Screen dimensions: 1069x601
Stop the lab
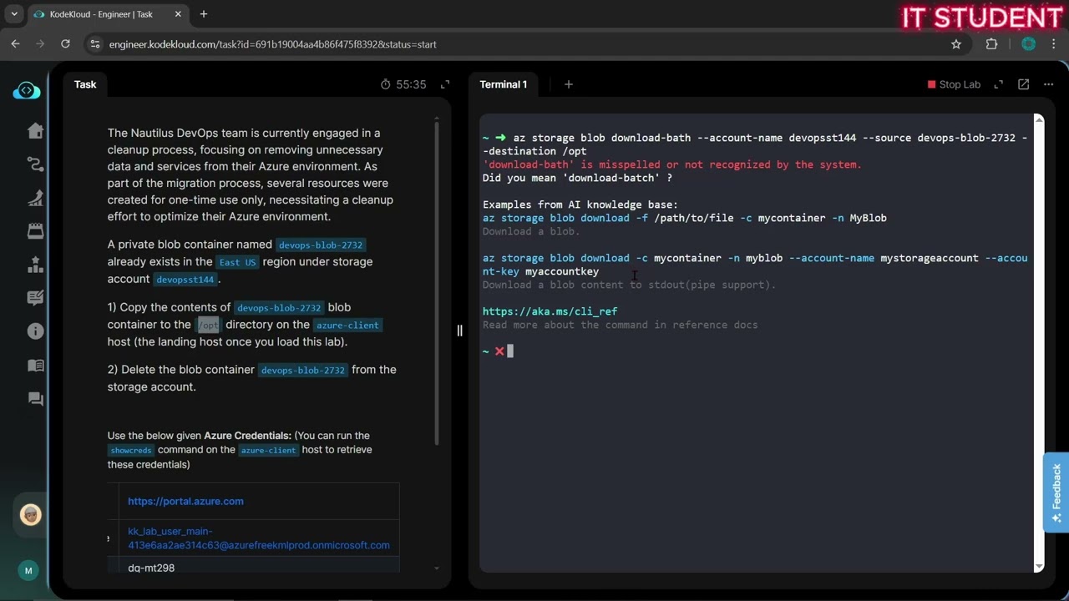click(x=954, y=84)
